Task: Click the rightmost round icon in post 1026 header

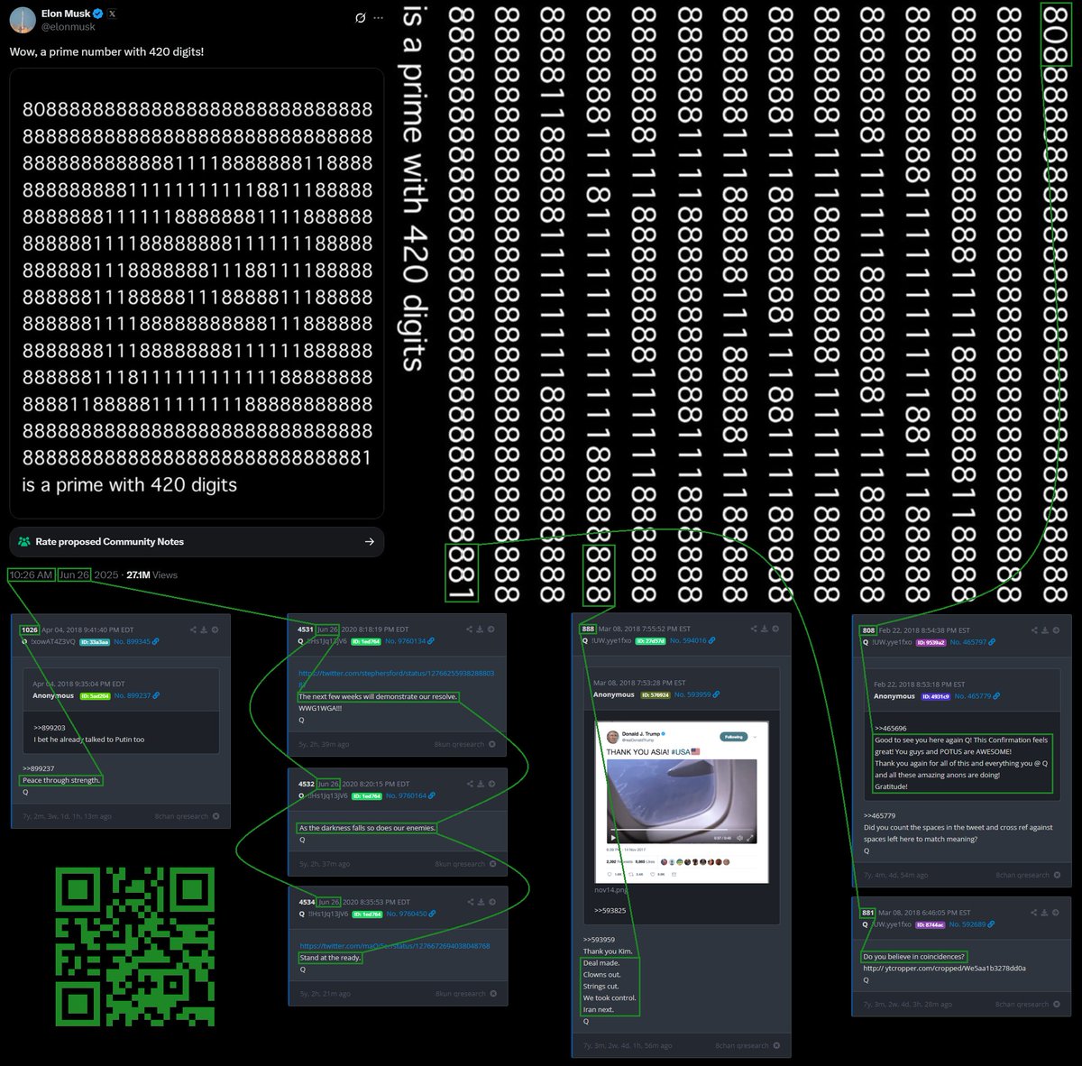Action: coord(215,629)
